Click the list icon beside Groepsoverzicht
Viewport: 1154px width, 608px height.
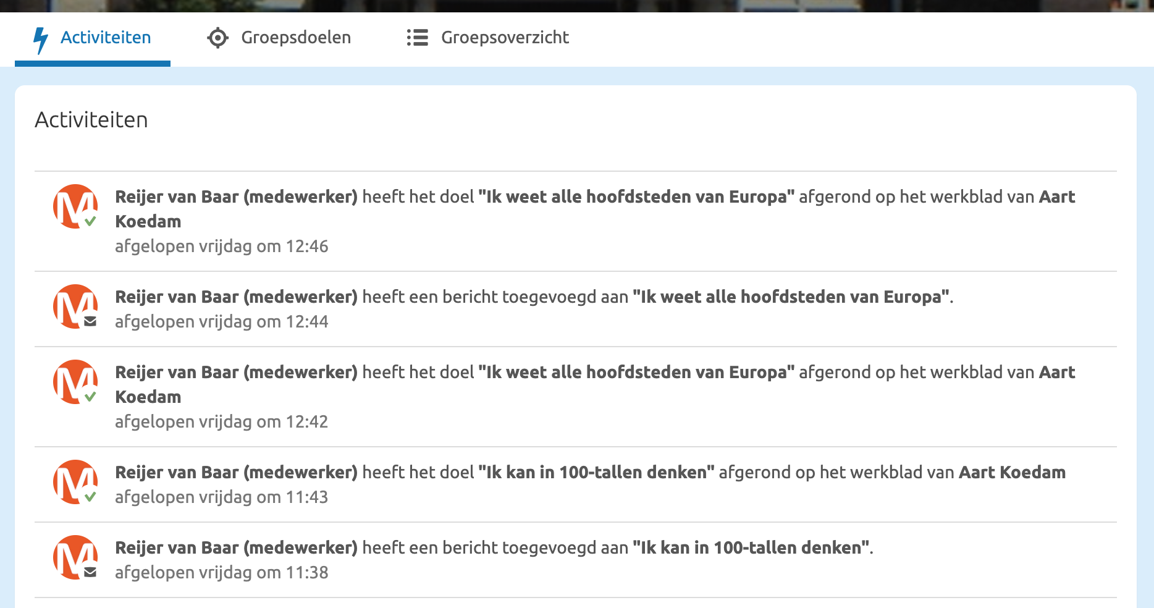click(418, 37)
